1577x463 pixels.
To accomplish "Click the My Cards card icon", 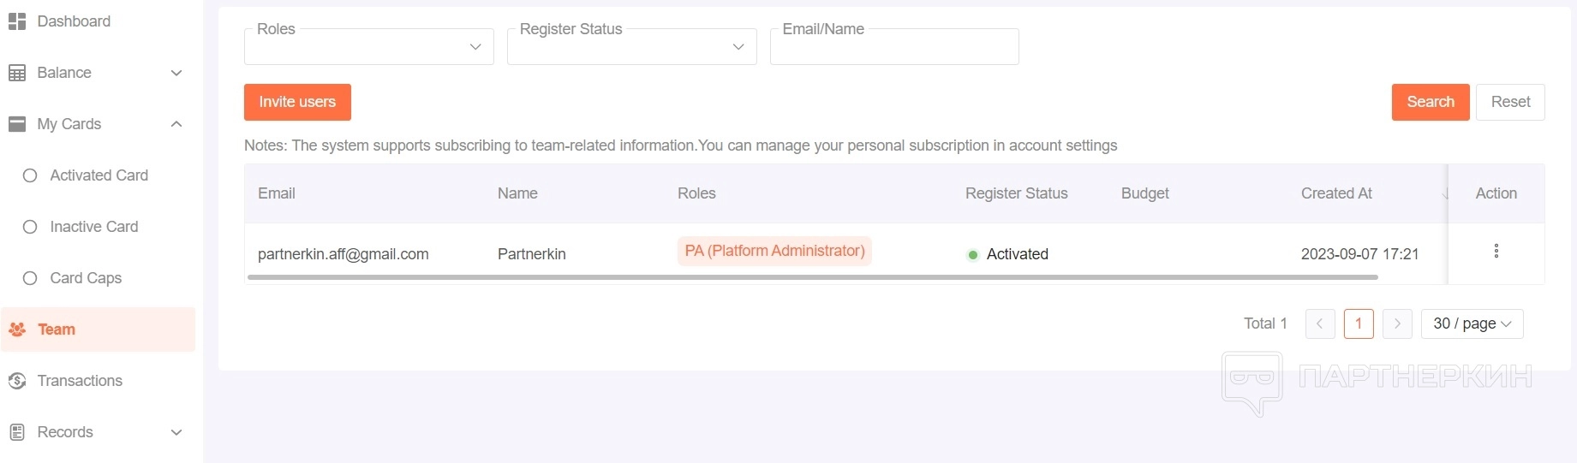I will (17, 124).
